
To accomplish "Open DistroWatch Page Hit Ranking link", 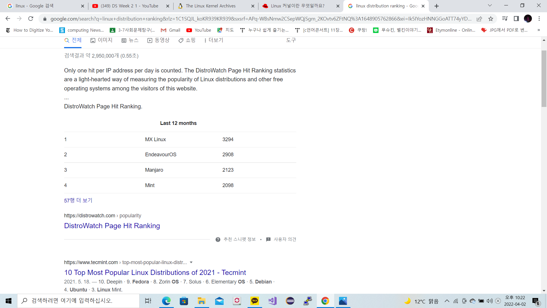I will tap(112, 226).
